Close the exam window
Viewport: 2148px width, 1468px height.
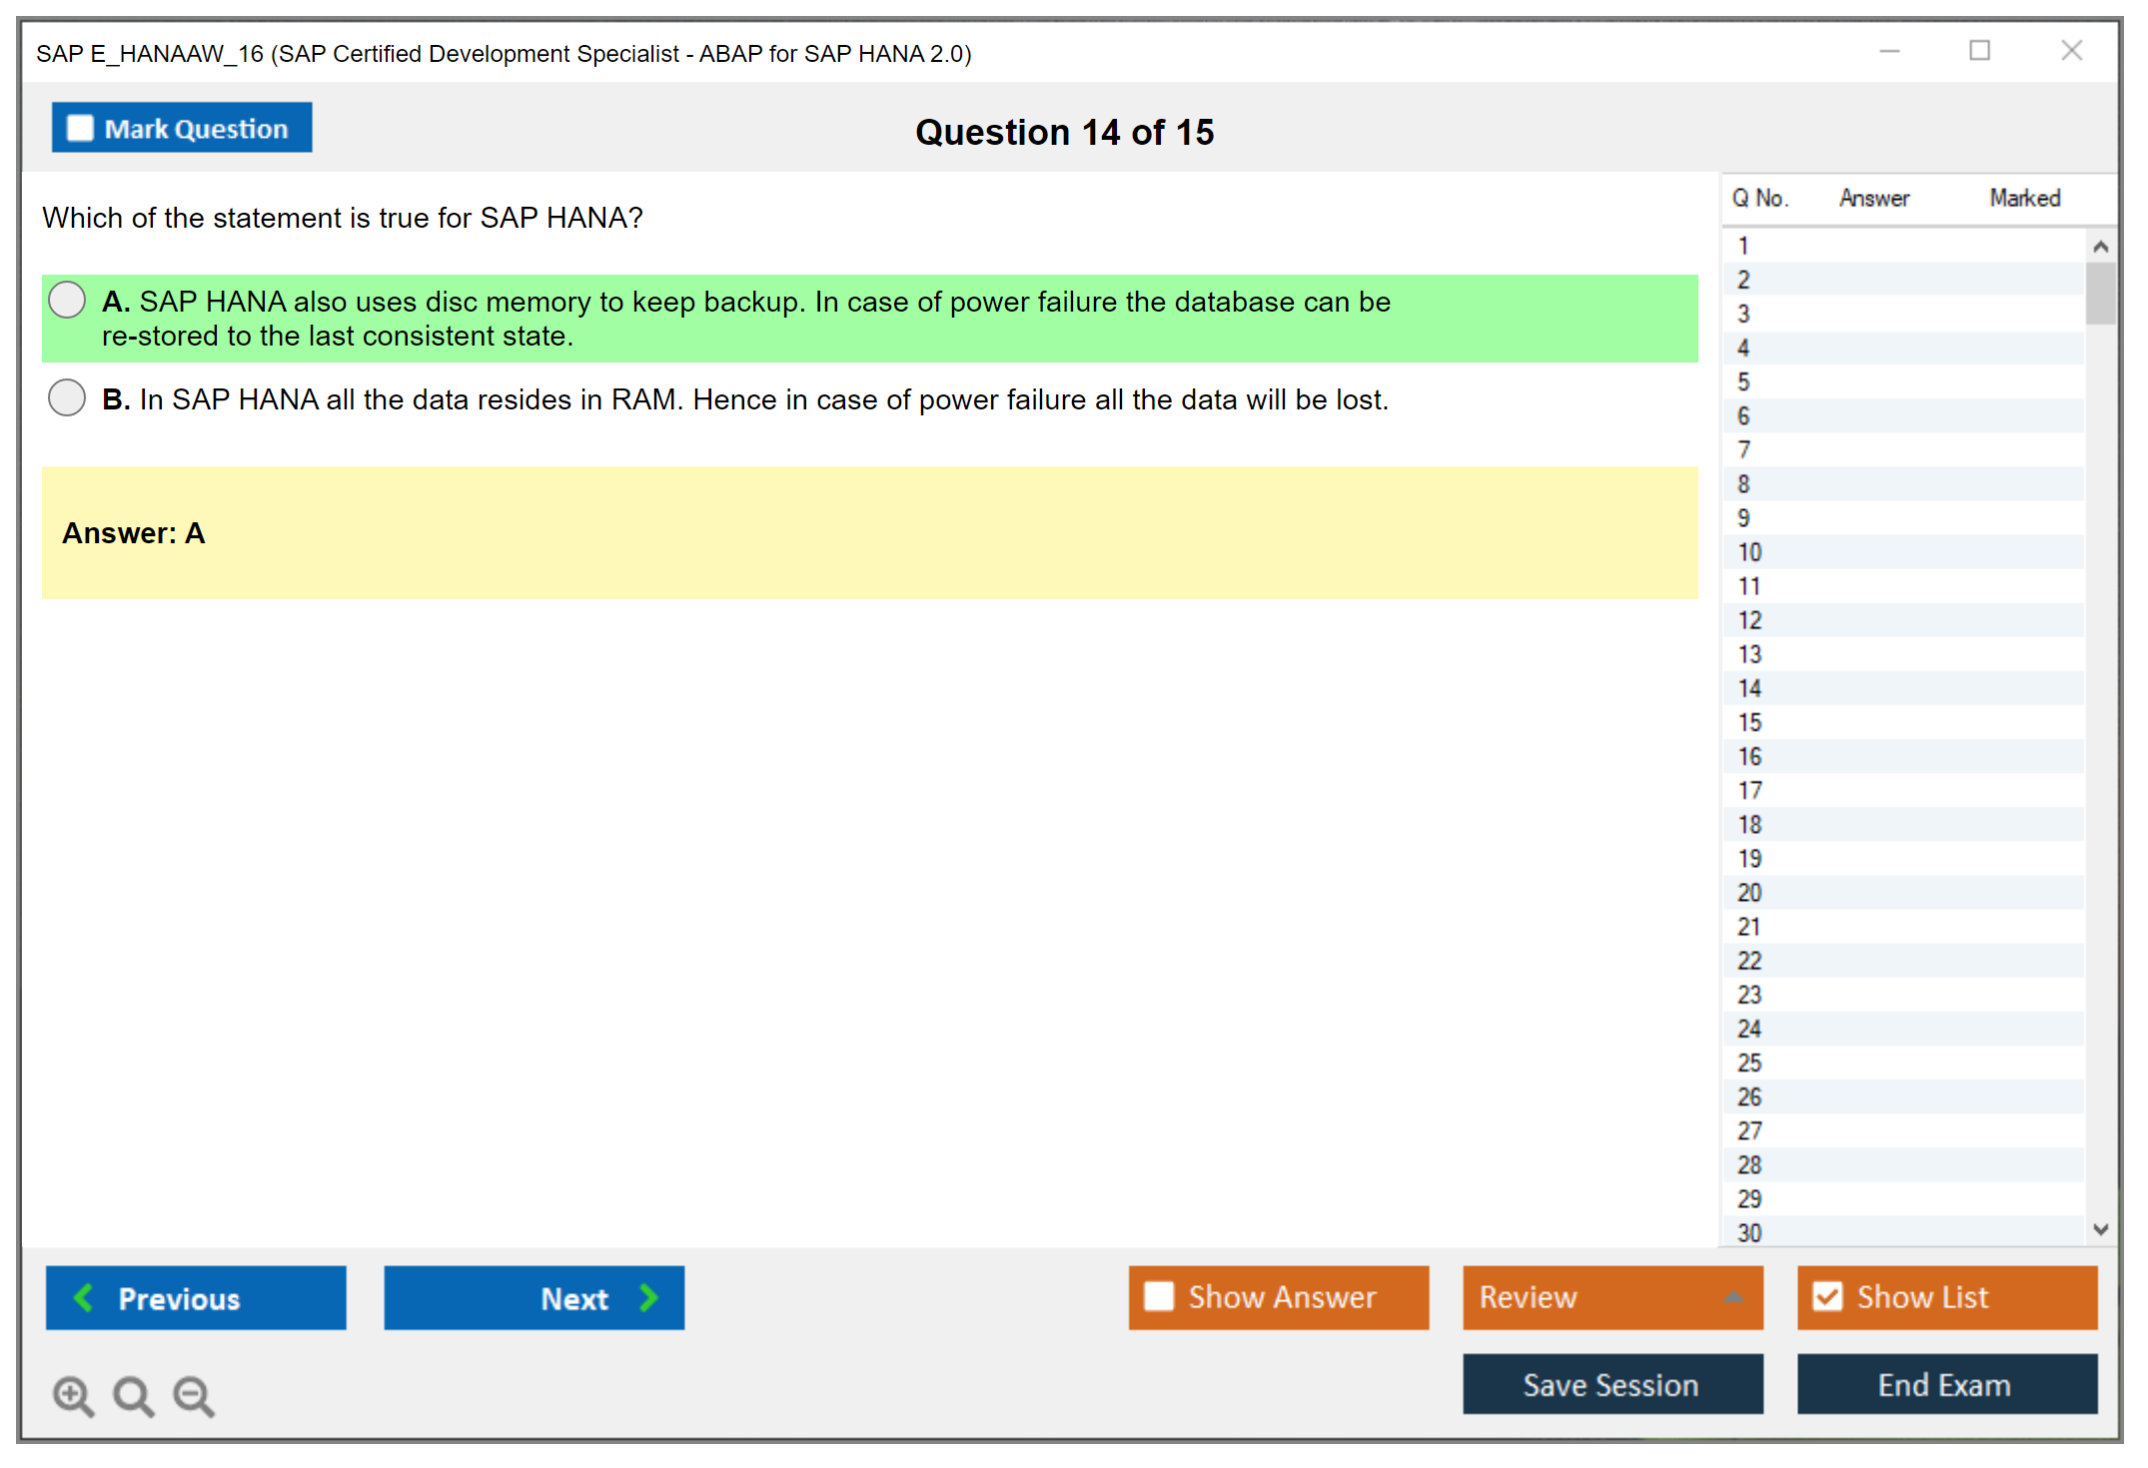pos(2071,51)
